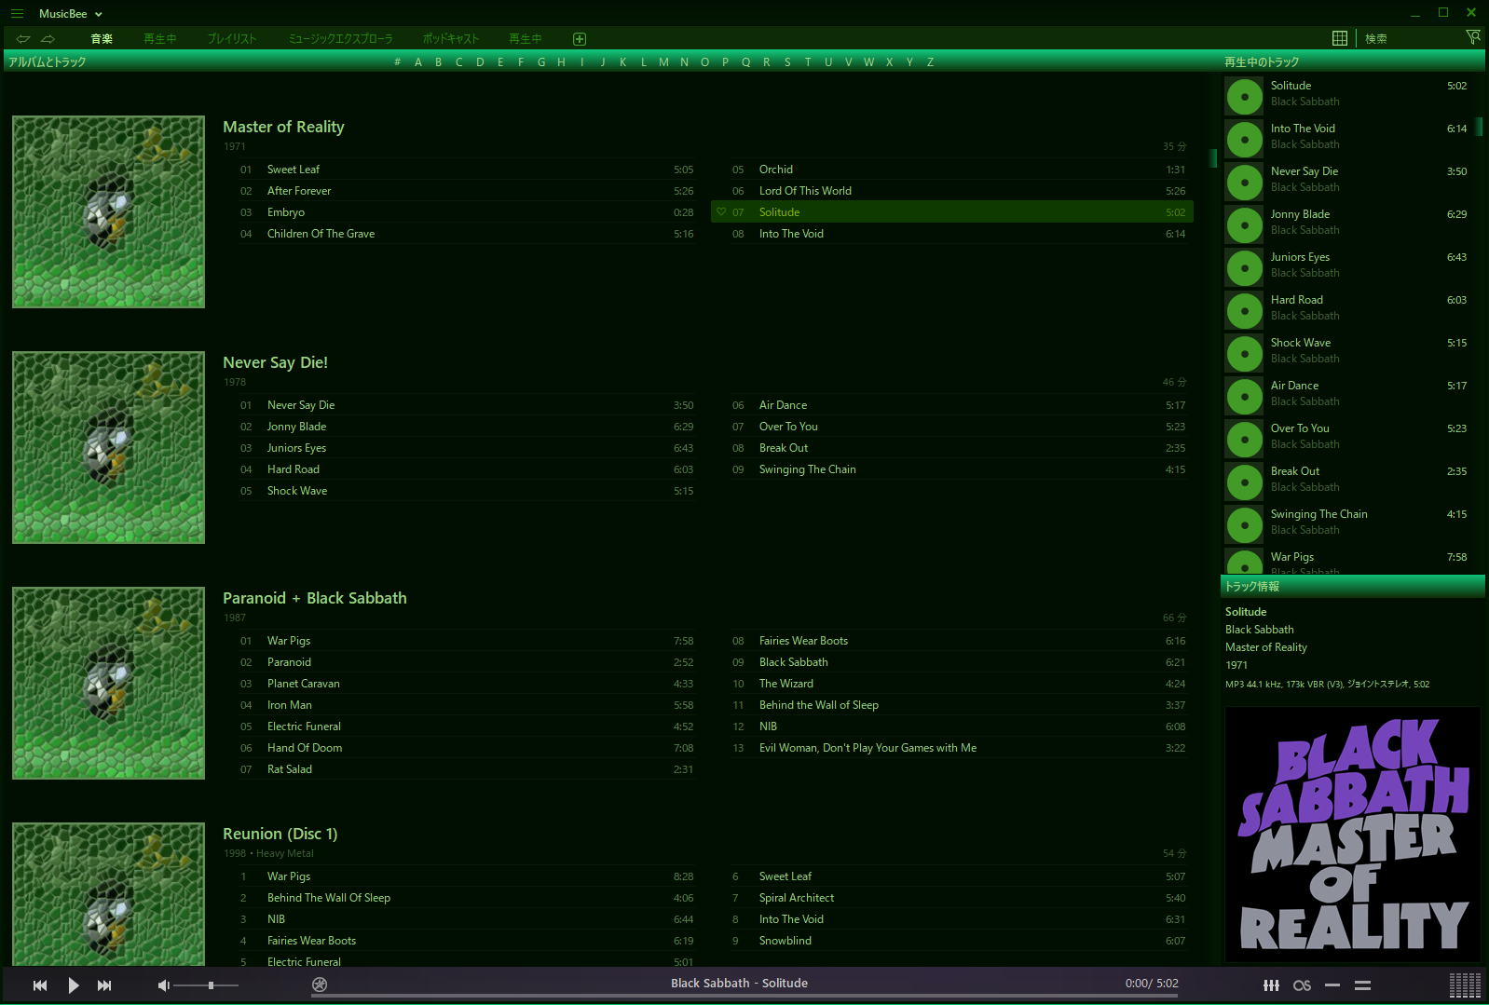Click the large Master of Reality artwork
Screen dimensions: 1489x1005
click(x=1353, y=835)
